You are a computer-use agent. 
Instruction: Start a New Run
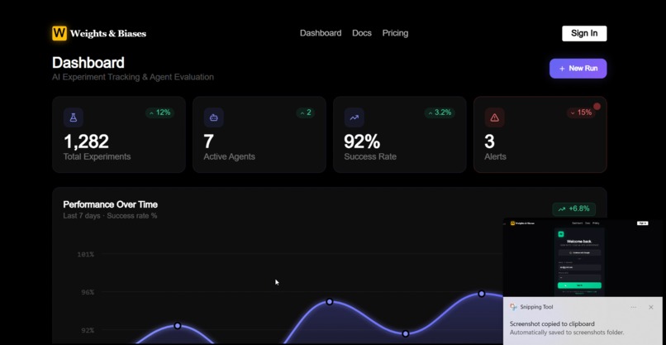pos(578,69)
